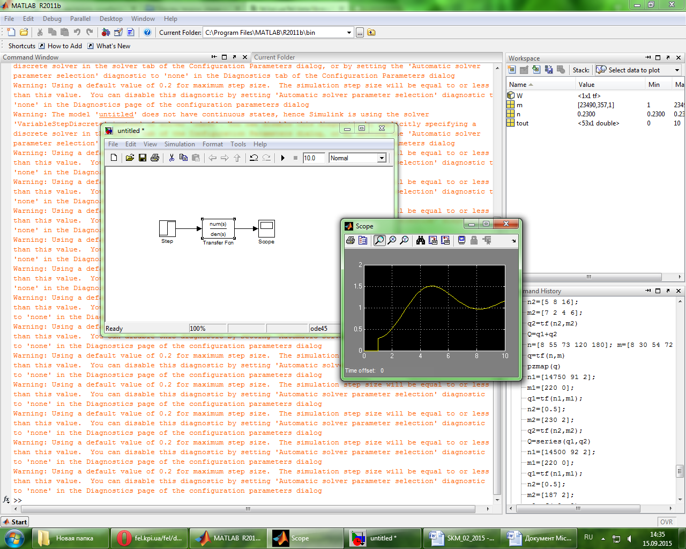Click the MATLAB Start button
The image size is (686, 549).
point(15,522)
